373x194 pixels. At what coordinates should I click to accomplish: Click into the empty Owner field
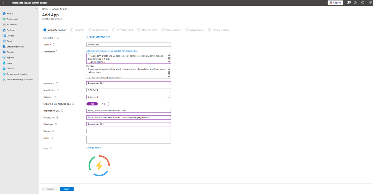pos(129,131)
